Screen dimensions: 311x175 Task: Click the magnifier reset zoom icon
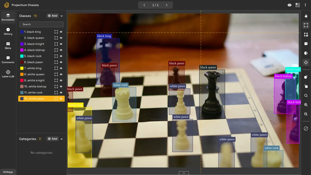pos(306,95)
